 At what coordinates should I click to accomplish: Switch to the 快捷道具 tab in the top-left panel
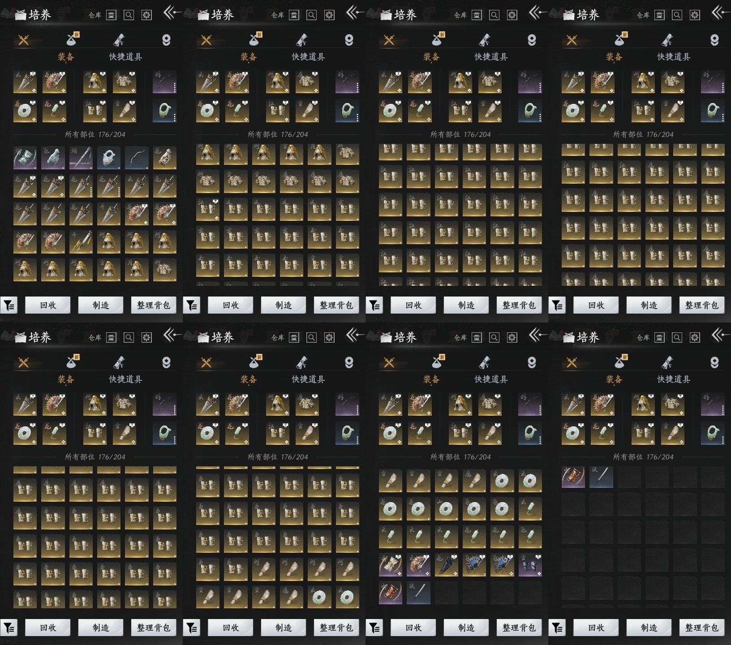click(125, 57)
